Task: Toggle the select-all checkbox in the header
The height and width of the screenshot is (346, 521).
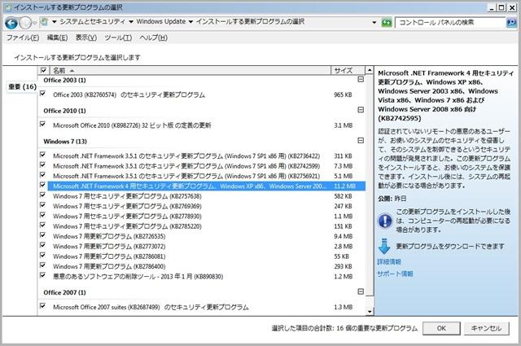Action: 43,70
